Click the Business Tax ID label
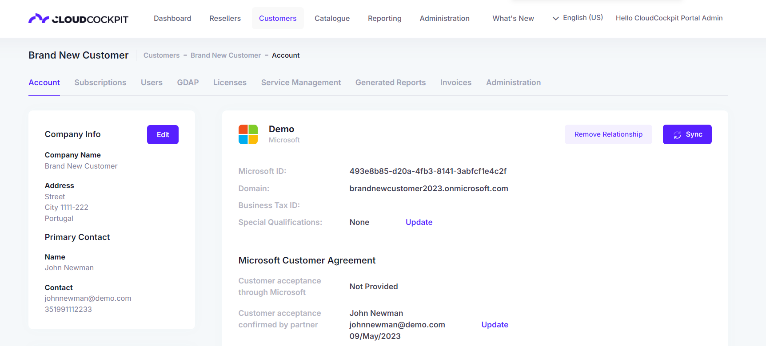 [x=269, y=205]
